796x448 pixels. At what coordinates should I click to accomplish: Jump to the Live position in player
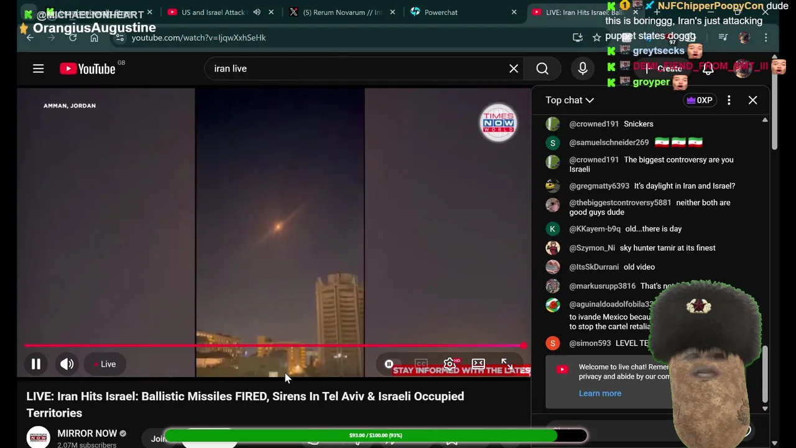click(x=105, y=364)
